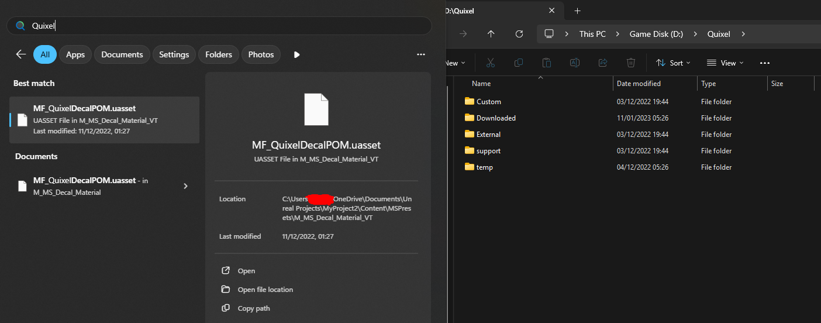This screenshot has width=821, height=323.
Task: Click the PC monitor icon in address bar
Action: tap(549, 34)
